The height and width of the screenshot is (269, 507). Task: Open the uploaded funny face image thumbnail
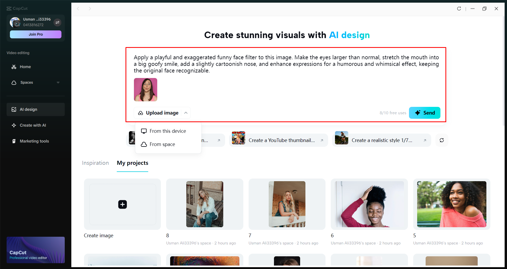coord(145,89)
